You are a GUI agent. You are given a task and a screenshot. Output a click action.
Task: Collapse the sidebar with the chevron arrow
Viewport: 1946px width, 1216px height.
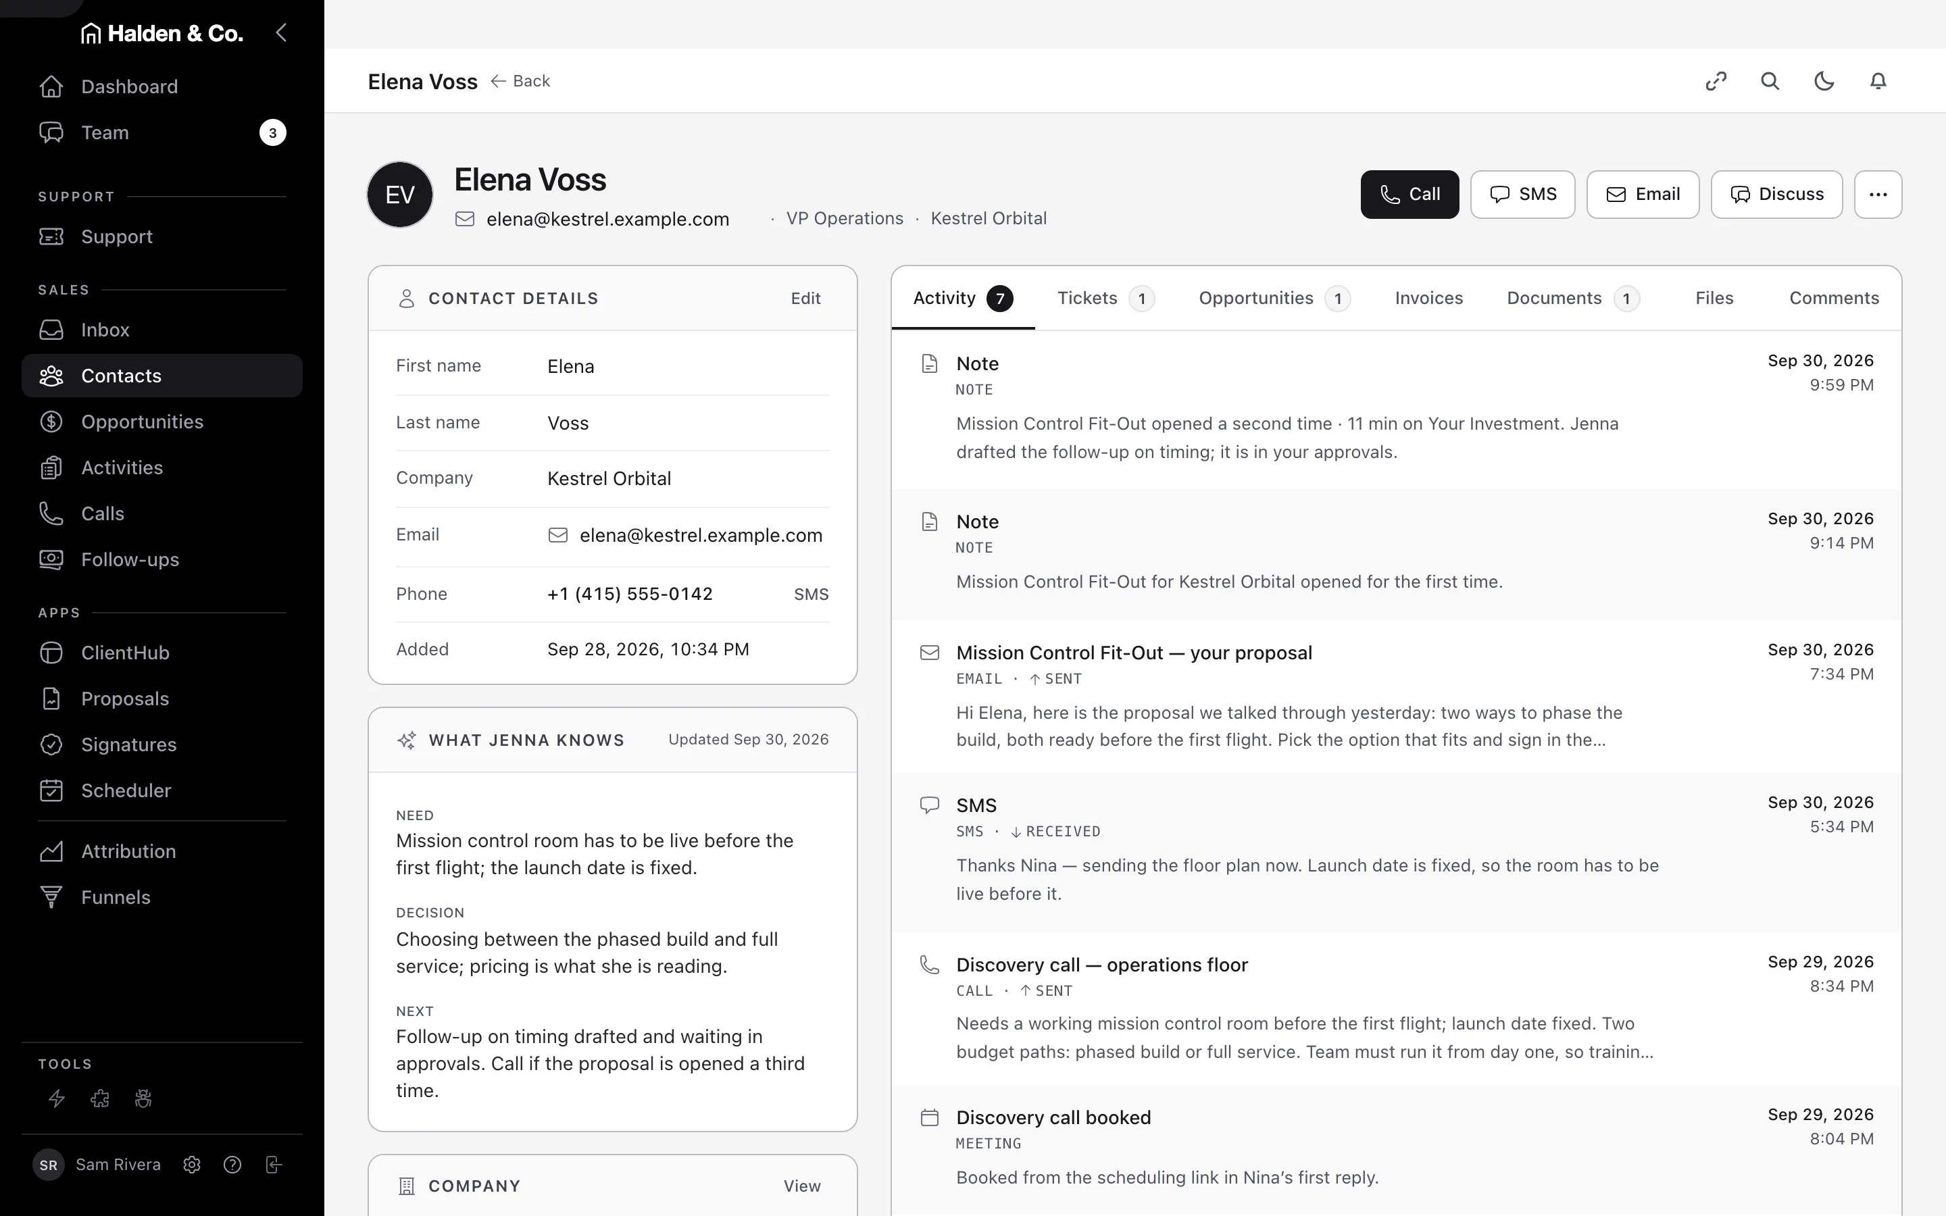coord(280,33)
